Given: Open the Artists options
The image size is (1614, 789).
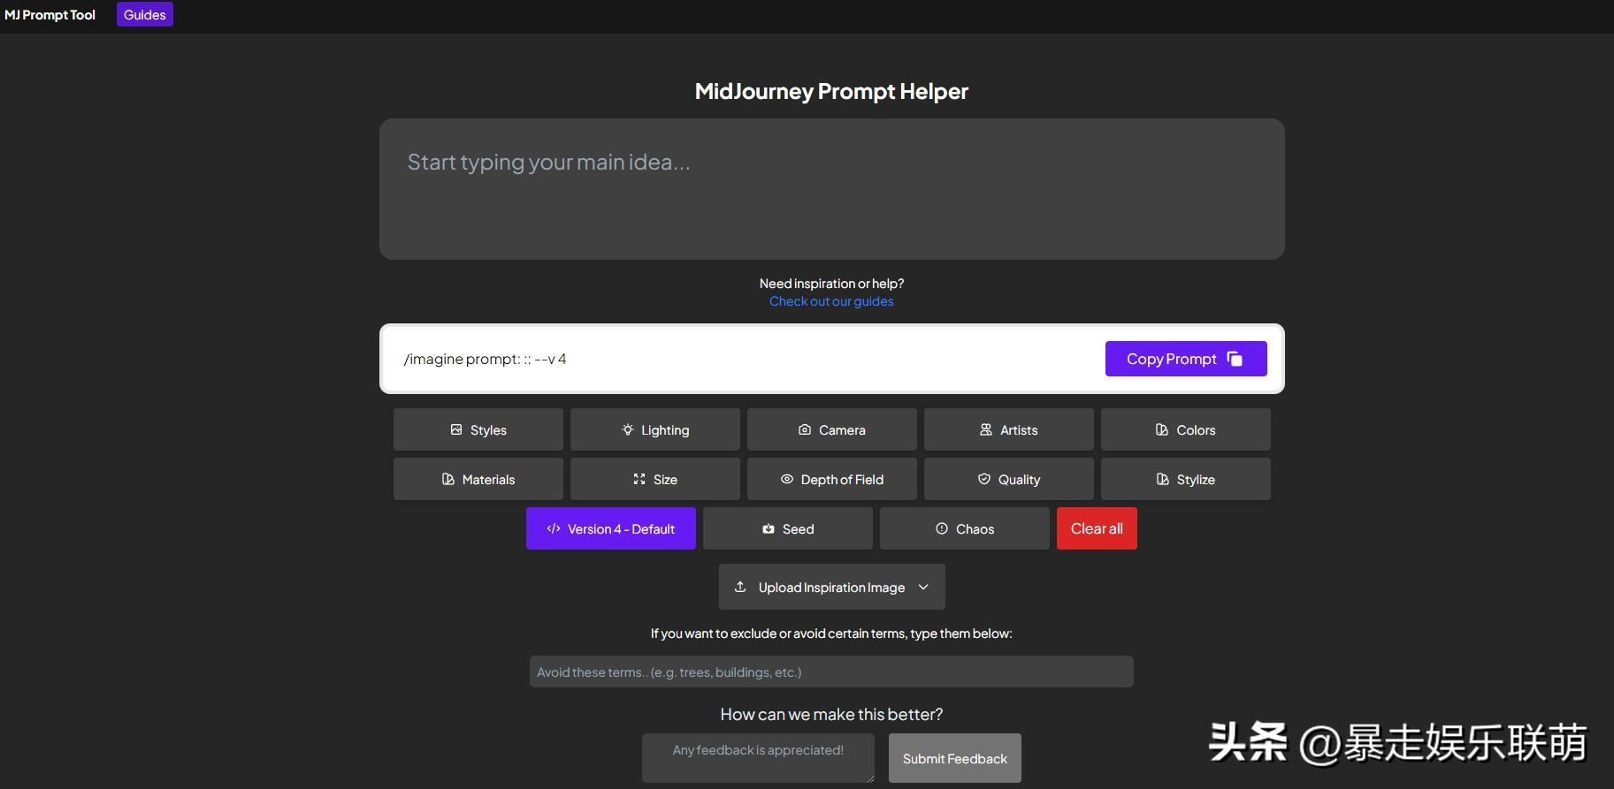Looking at the screenshot, I should pos(1009,429).
